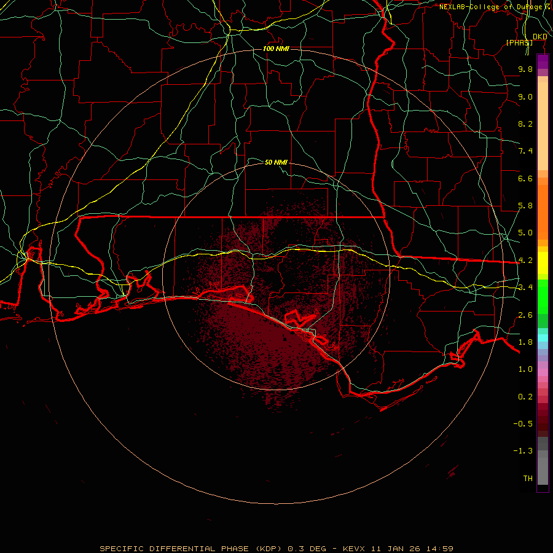Click the light peach band of color scale
Screen dimensions: 553x553
point(543,126)
